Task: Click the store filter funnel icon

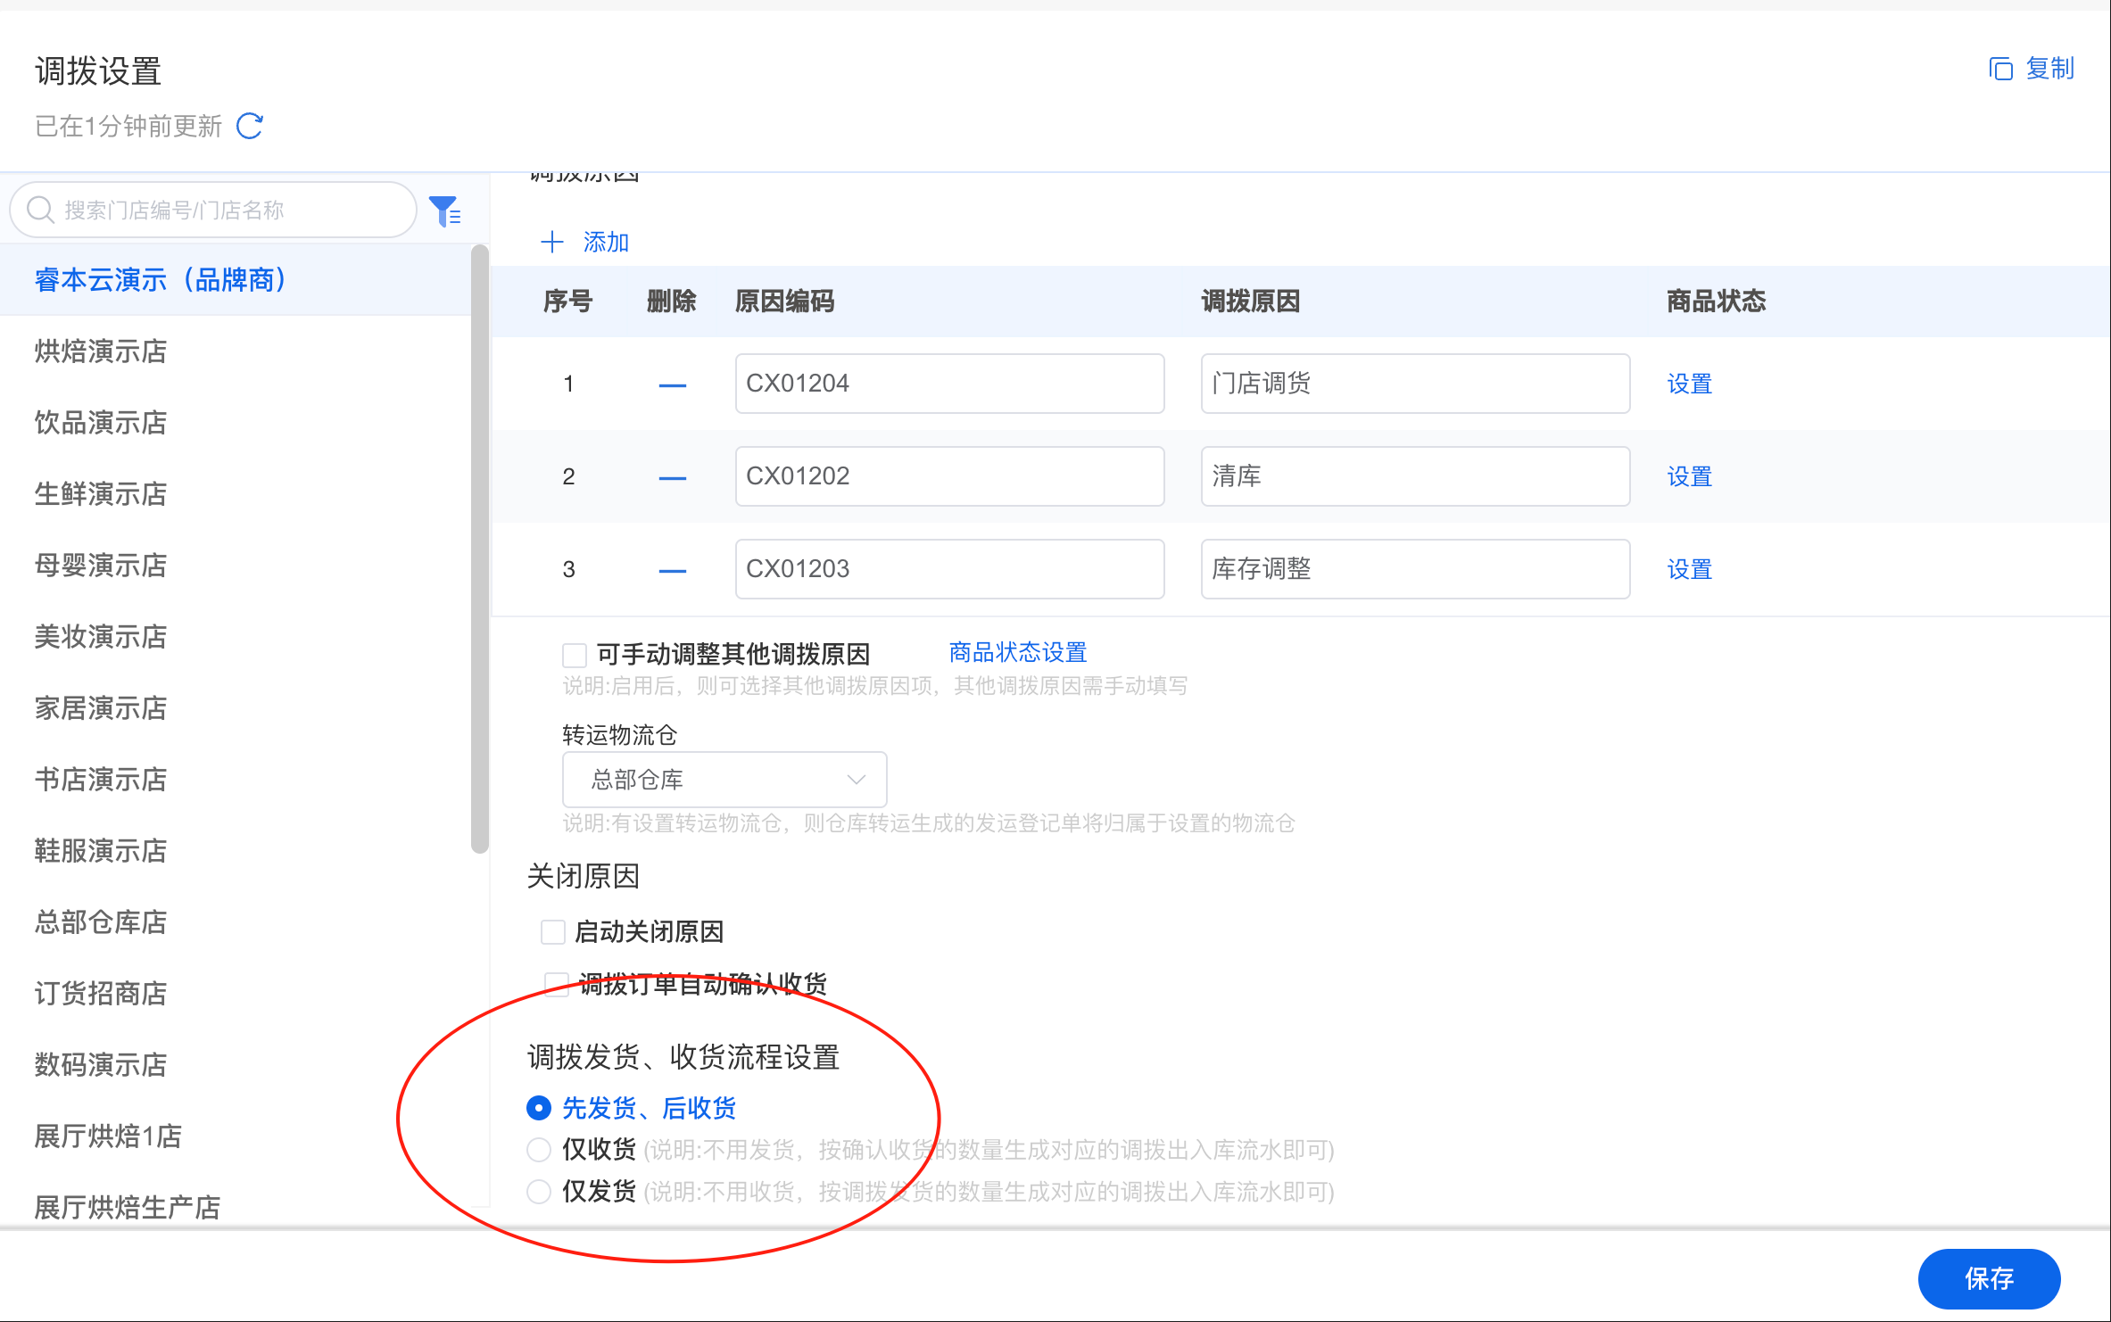Action: coord(444,211)
